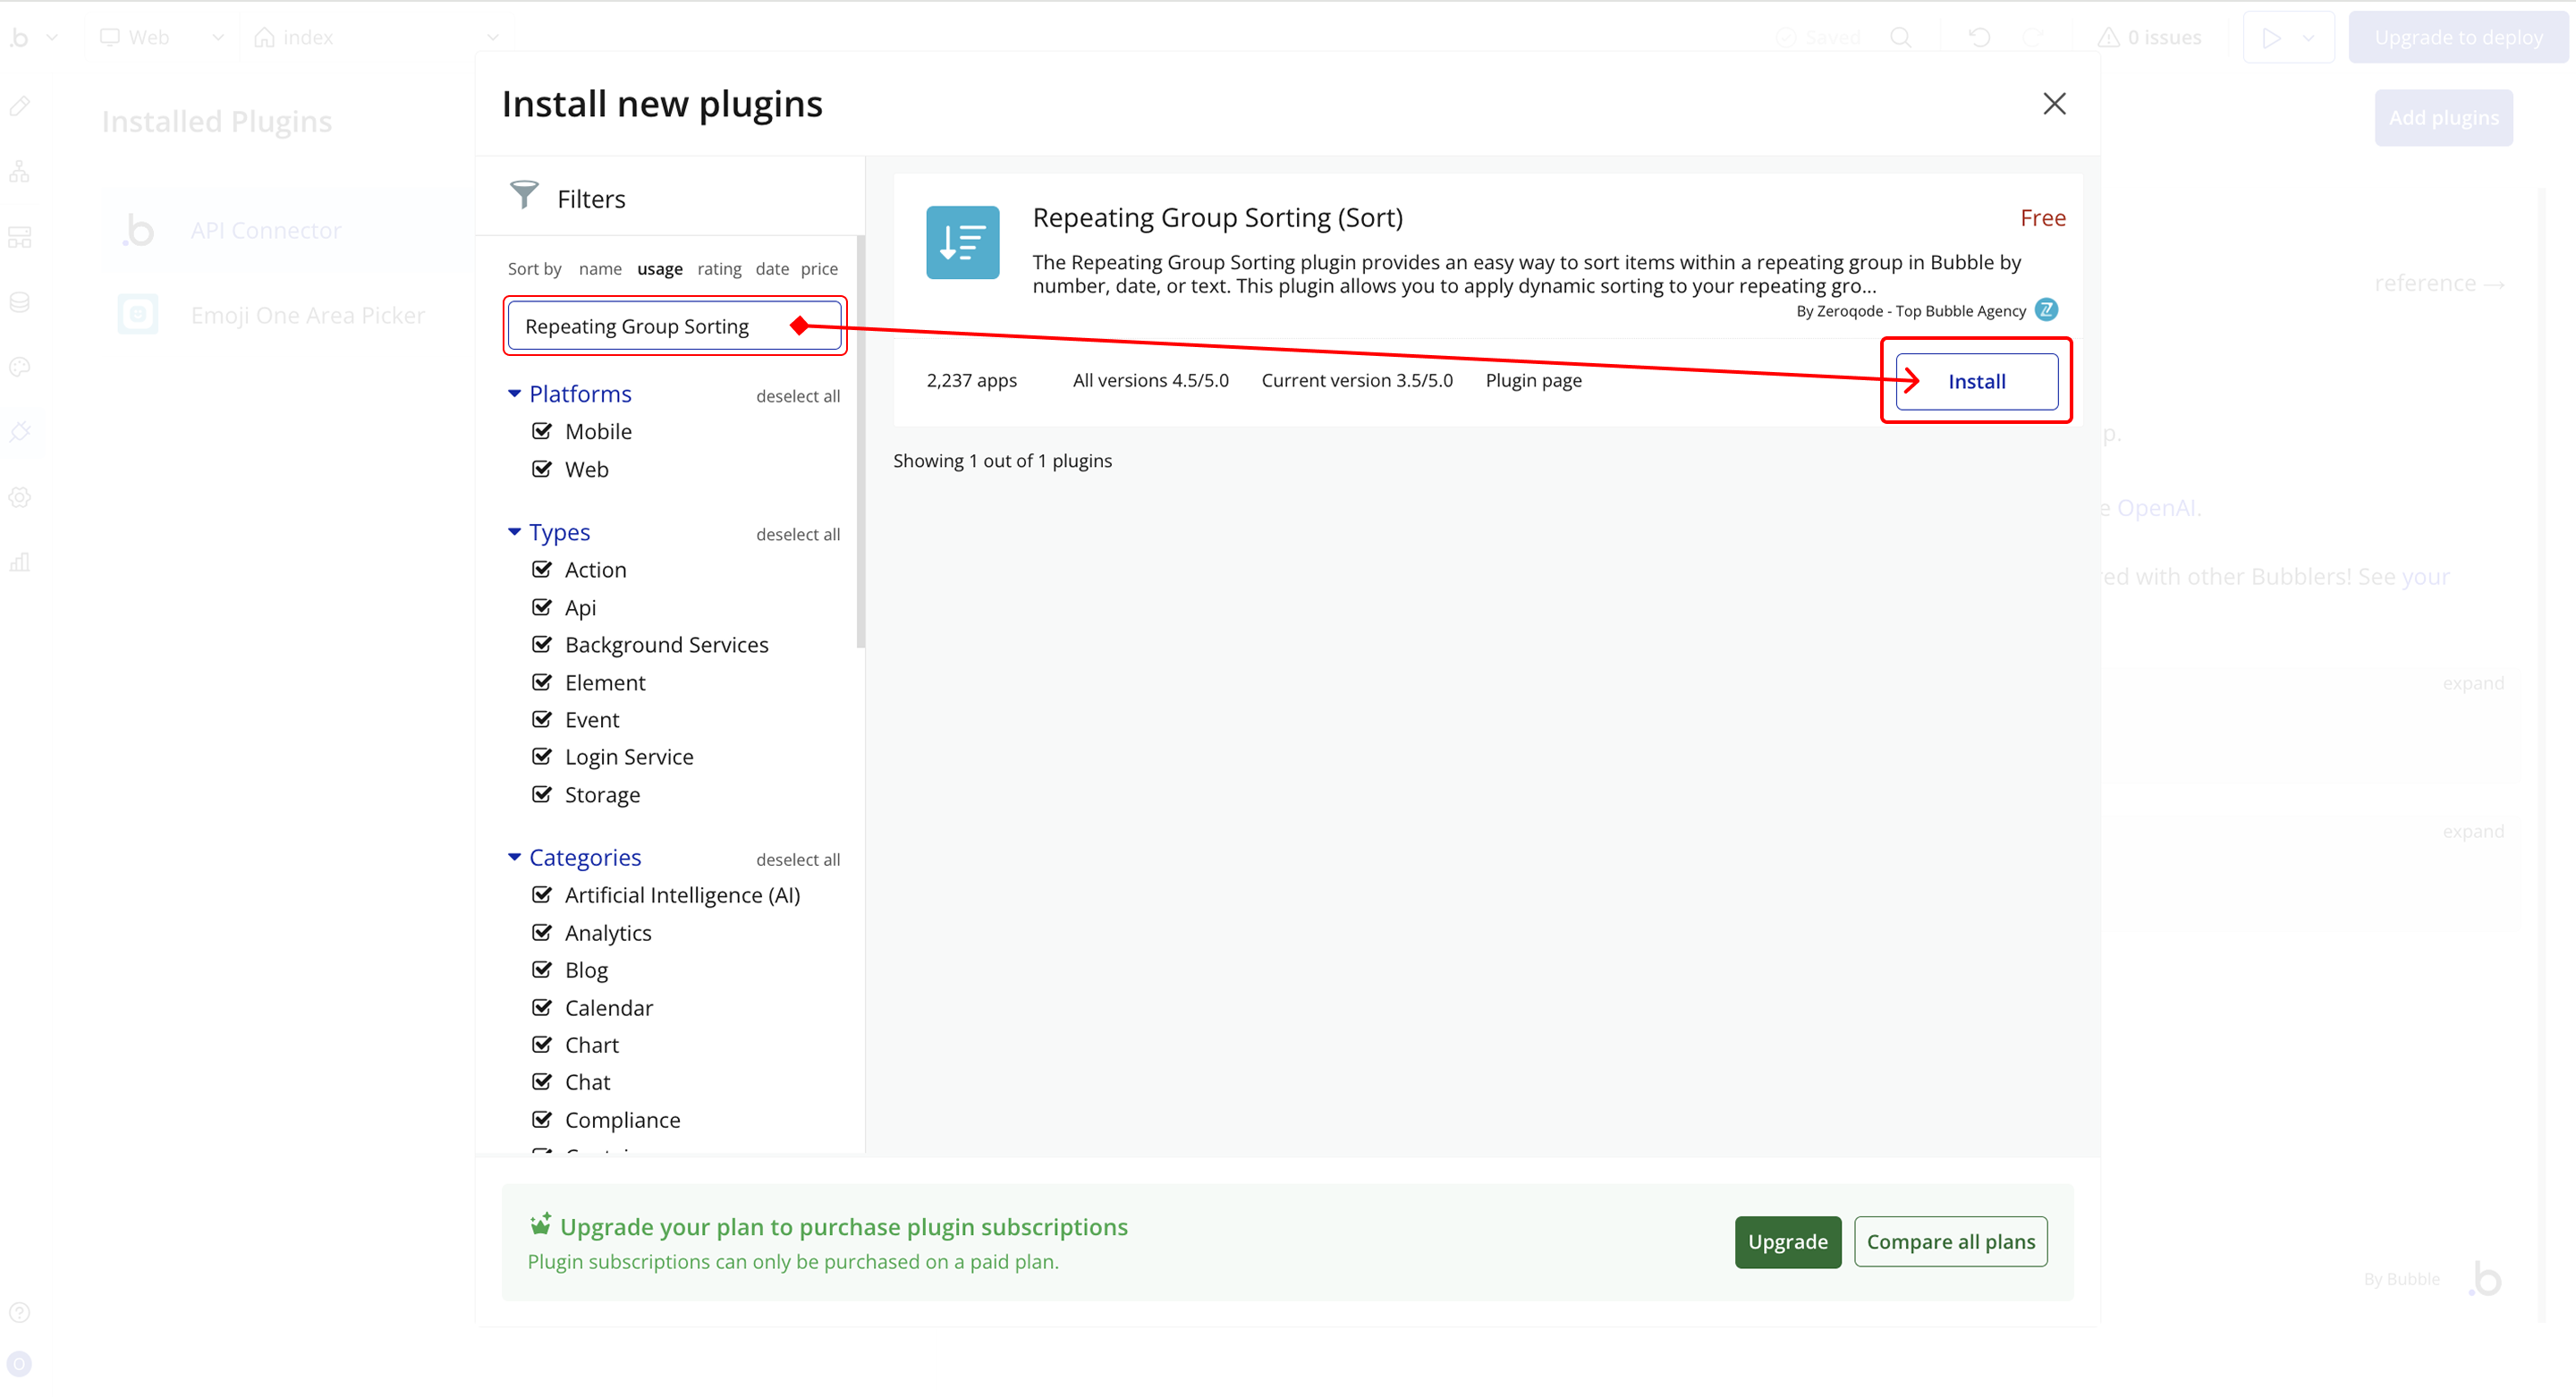Viewport: 2576px width, 1397px height.
Task: Click the Repeating Group Sorting plugin icon
Action: pyautogui.click(x=962, y=242)
